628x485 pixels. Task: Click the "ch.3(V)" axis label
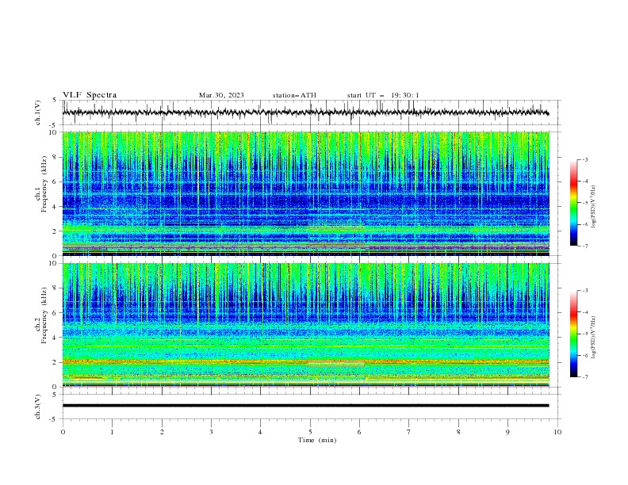38,407
